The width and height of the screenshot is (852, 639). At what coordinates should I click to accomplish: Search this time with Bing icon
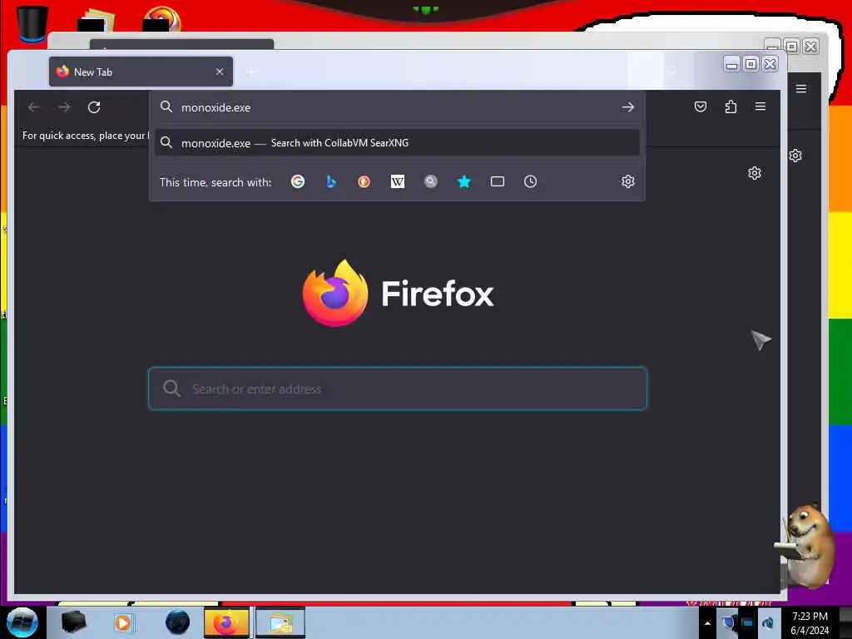[331, 181]
